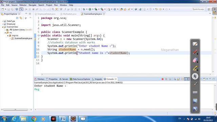Click the Windows Start button
The image size is (217, 122).
coord(4,119)
